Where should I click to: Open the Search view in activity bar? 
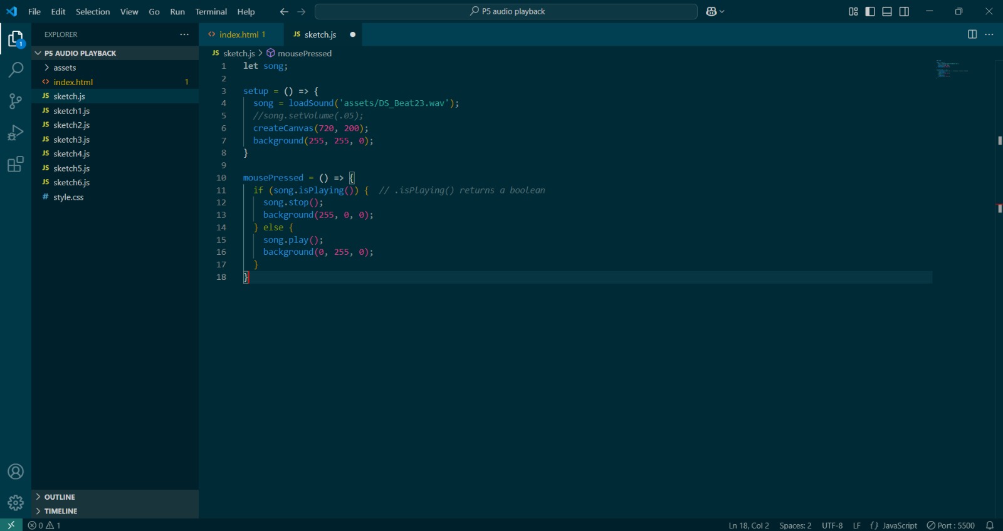pyautogui.click(x=16, y=70)
